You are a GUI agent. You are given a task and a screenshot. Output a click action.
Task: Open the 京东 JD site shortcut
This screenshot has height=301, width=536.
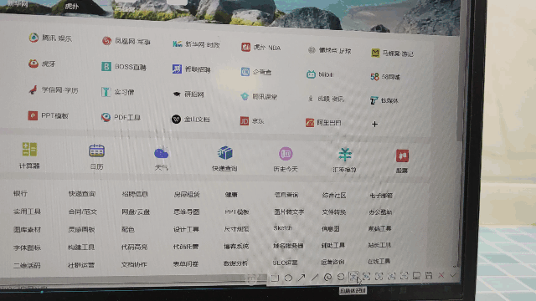pos(252,121)
